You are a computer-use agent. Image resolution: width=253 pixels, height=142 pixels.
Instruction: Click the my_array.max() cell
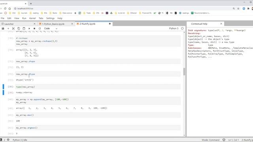coord(98,115)
